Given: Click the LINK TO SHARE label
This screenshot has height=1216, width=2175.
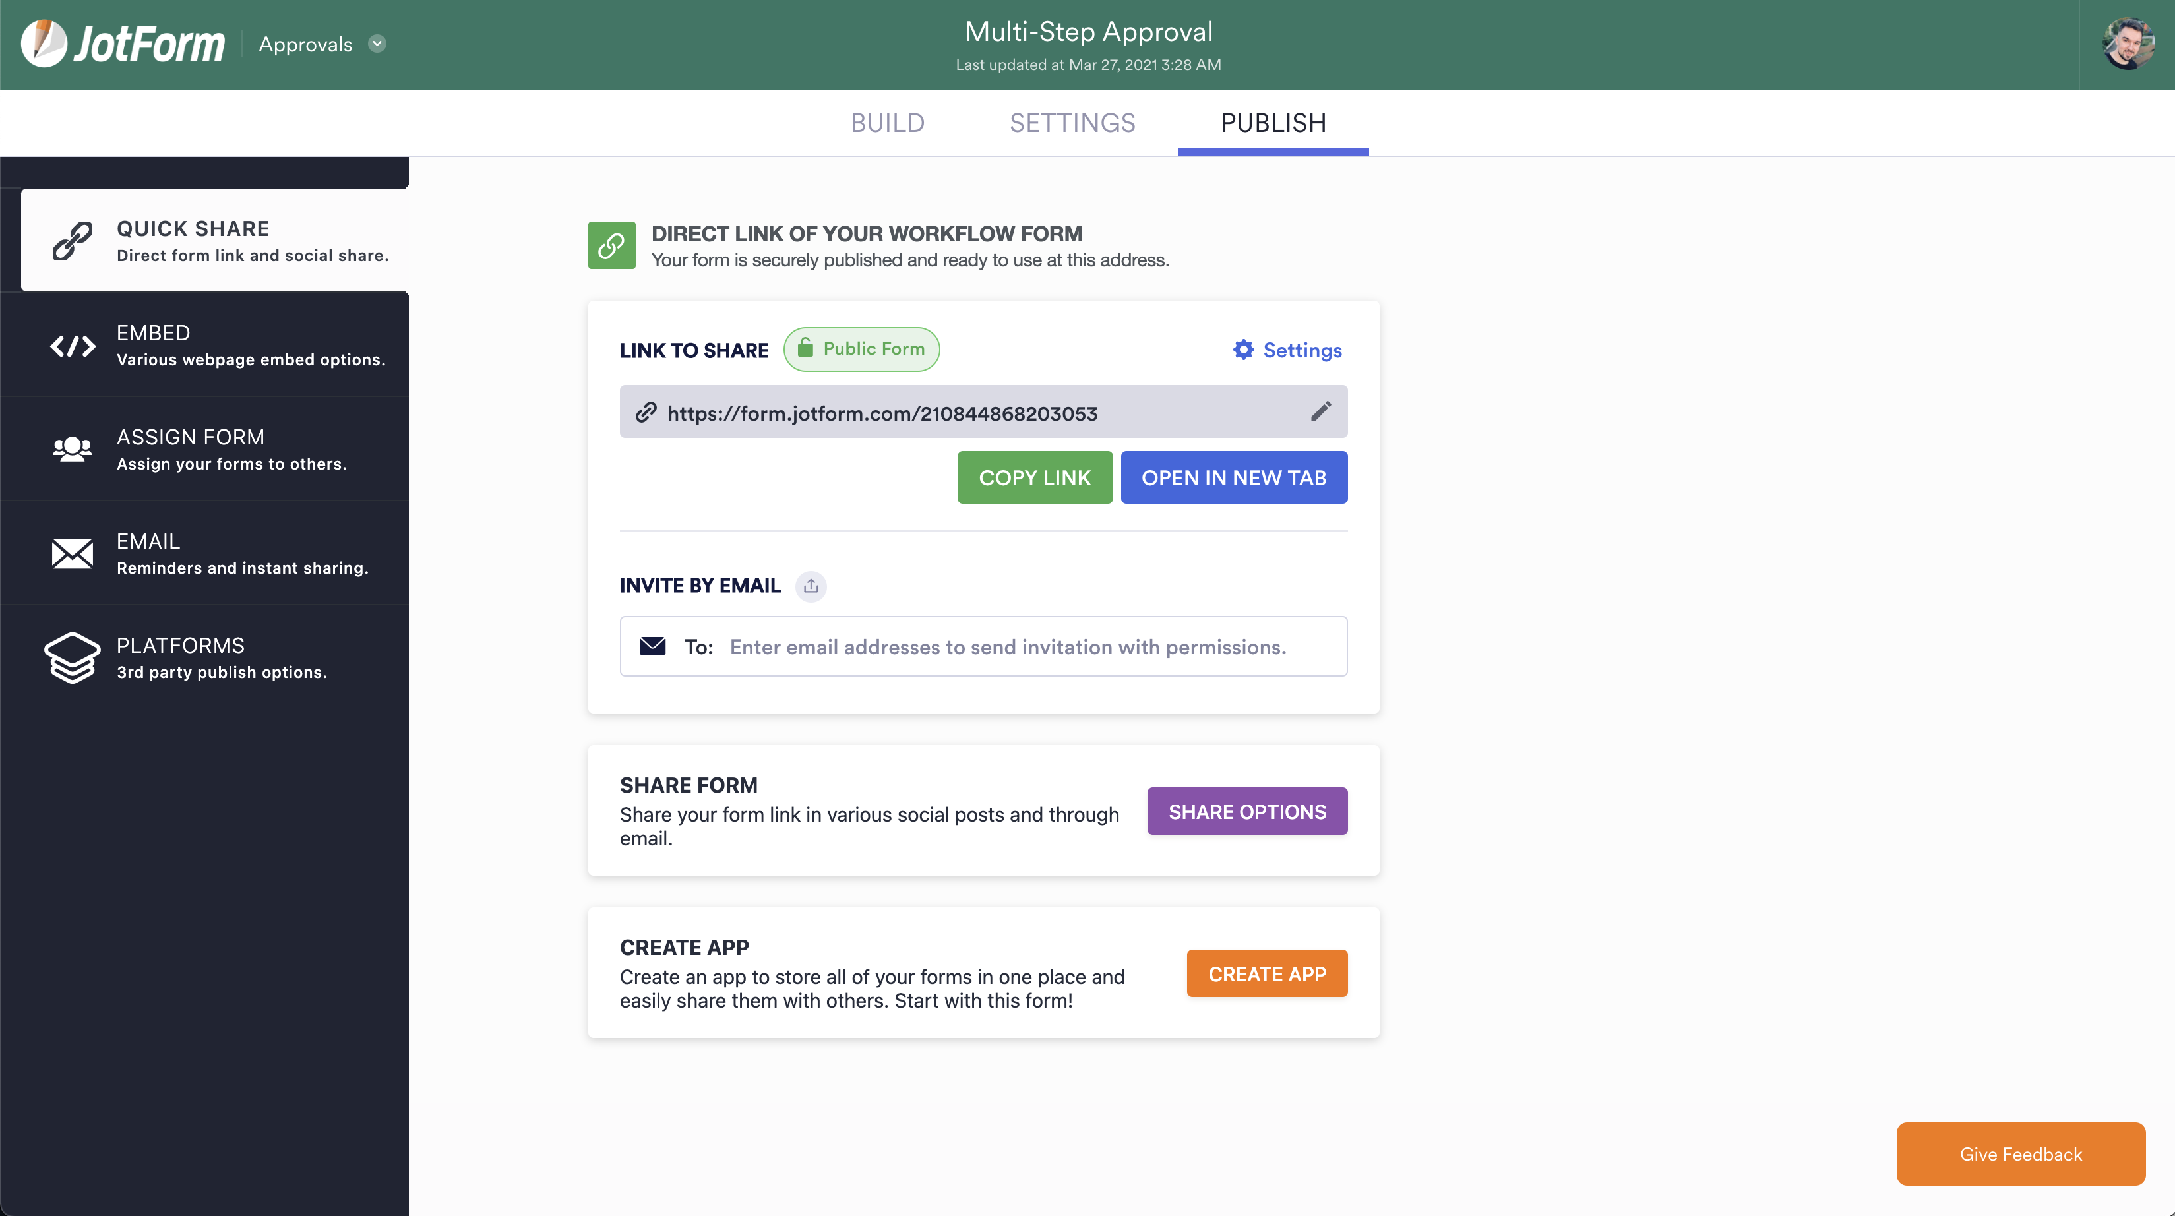Looking at the screenshot, I should coord(694,350).
